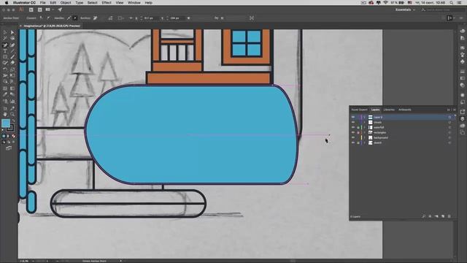Image resolution: width=467 pixels, height=263 pixels.
Task: Select the Gradient tool
Action: coord(12,88)
